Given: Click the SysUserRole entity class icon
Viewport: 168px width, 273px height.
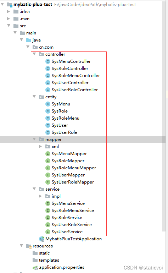Looking at the screenshot, I should pos(47,132).
